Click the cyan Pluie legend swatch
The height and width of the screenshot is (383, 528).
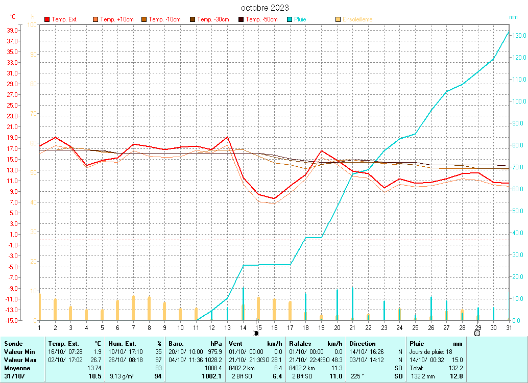pyautogui.click(x=290, y=19)
